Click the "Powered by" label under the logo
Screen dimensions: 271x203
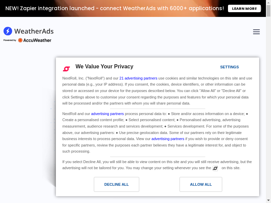(x=10, y=40)
